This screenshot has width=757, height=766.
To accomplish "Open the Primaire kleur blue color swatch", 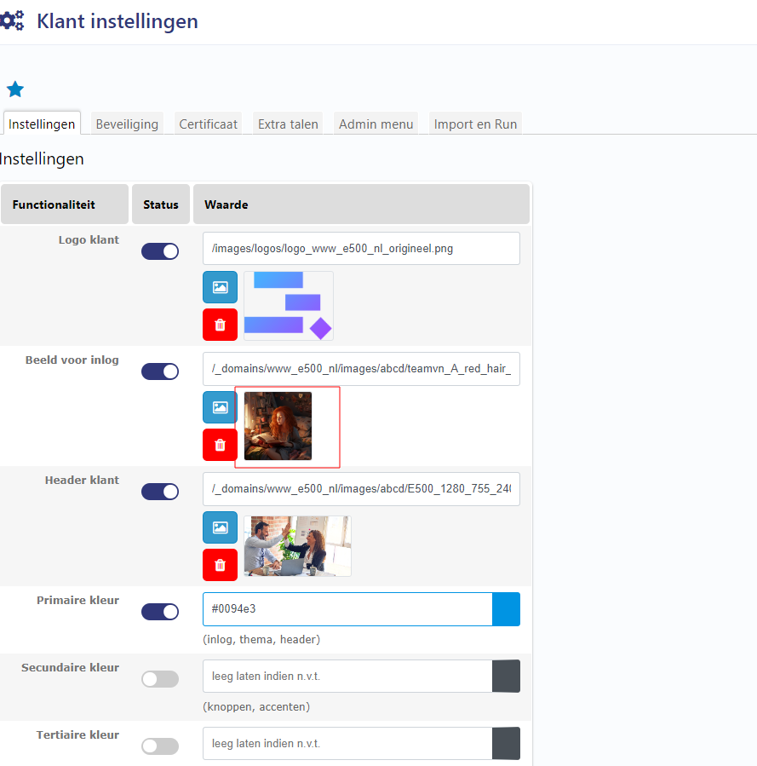I will click(x=506, y=610).
